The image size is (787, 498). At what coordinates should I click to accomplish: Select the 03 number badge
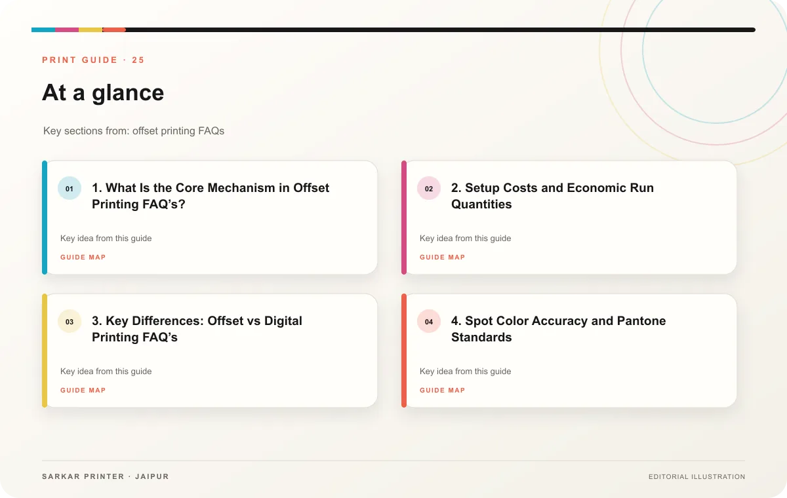click(70, 322)
